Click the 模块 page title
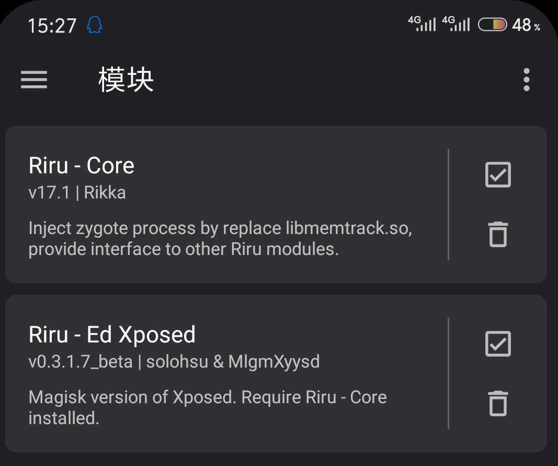This screenshot has height=466, width=558. [x=126, y=80]
